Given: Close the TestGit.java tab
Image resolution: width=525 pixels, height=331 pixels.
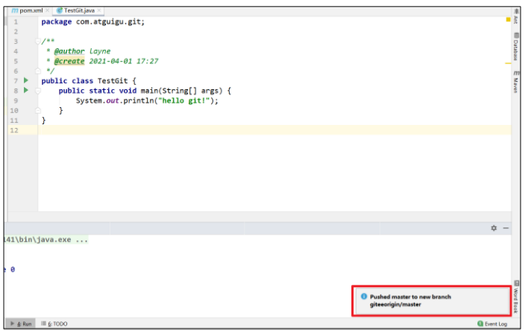Looking at the screenshot, I should (99, 10).
